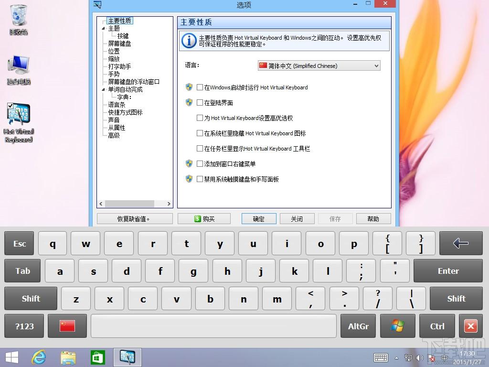The image size is (489, 367).
Task: Tap the Windows logo key on keyboard
Action: tap(398, 326)
